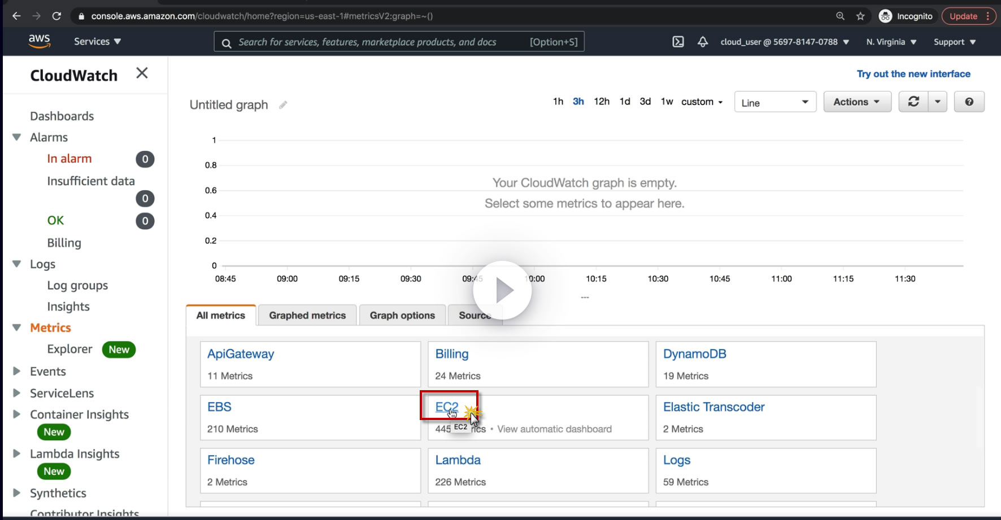The image size is (1001, 520).
Task: Open the In alarm sidebar link
Action: [69, 159]
